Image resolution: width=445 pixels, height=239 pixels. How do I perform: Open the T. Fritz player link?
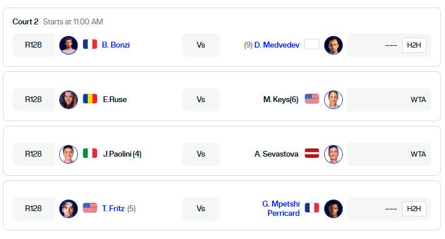pos(113,209)
